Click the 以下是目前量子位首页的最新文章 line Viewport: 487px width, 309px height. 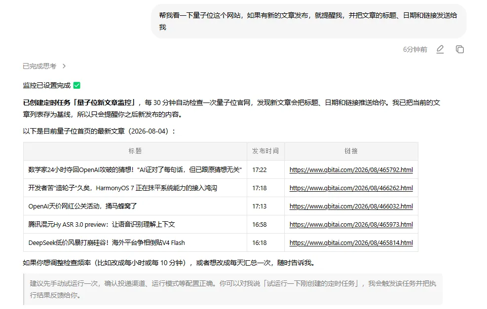coord(99,131)
